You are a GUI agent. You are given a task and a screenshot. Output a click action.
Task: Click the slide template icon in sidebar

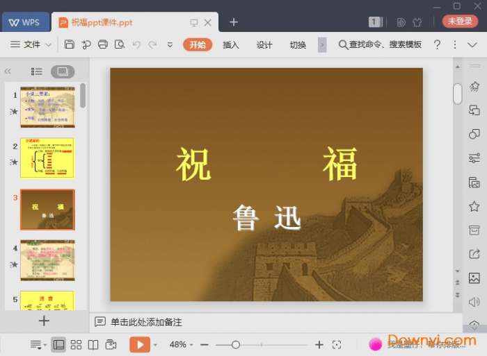pos(474,183)
